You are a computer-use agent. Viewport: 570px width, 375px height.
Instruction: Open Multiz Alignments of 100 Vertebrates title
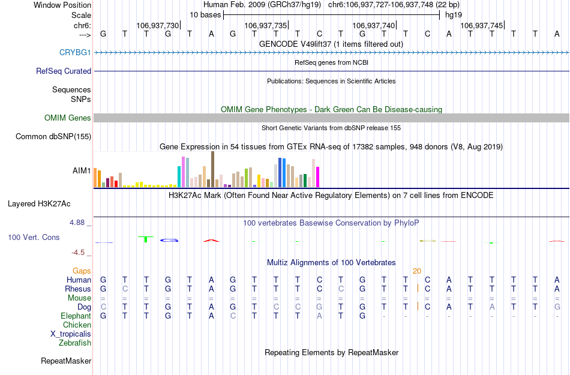[331, 262]
